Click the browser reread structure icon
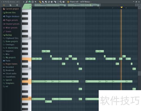141x111 pixels. [6, 2]
